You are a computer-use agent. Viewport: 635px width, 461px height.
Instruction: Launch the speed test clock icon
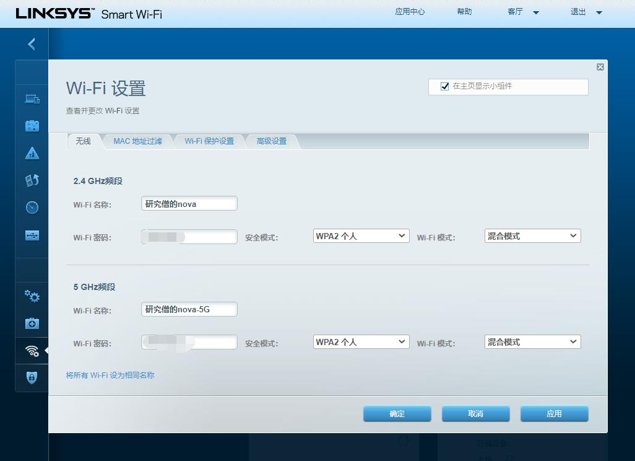pos(32,208)
